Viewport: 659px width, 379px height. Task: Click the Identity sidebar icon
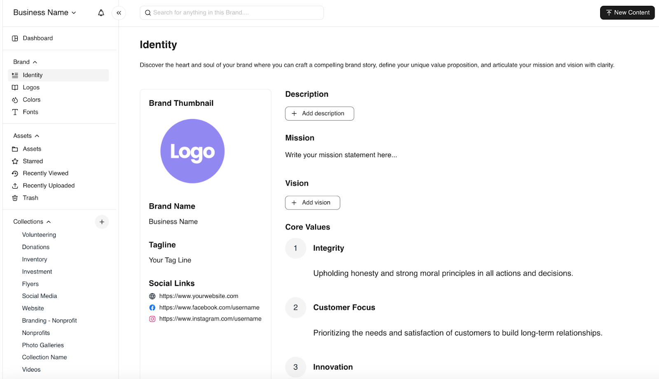pyautogui.click(x=15, y=75)
